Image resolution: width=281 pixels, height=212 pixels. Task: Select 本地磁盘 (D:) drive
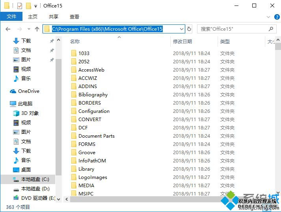point(32,189)
